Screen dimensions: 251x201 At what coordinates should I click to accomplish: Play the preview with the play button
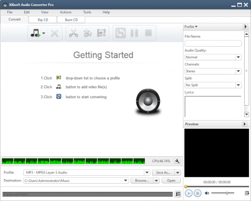(189, 193)
